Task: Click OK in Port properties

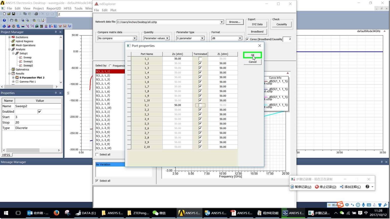Action: click(252, 55)
